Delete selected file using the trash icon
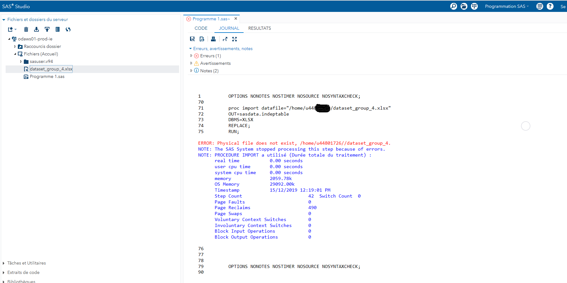This screenshot has width=567, height=283. tap(26, 29)
